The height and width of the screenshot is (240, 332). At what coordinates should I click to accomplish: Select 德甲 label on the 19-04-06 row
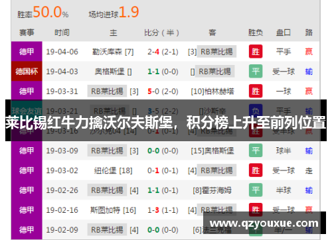27,52
